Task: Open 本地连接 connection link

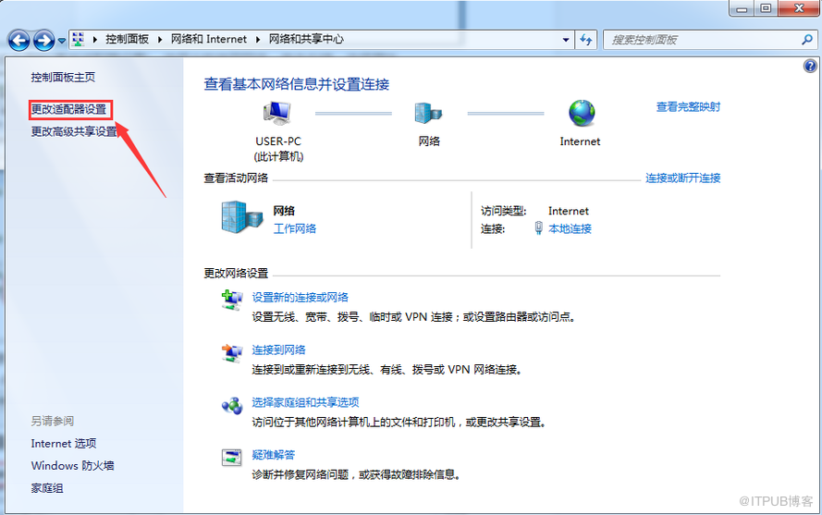Action: point(570,228)
